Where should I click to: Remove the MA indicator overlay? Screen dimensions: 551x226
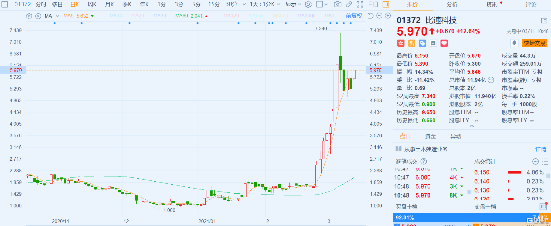pyautogui.click(x=38, y=16)
